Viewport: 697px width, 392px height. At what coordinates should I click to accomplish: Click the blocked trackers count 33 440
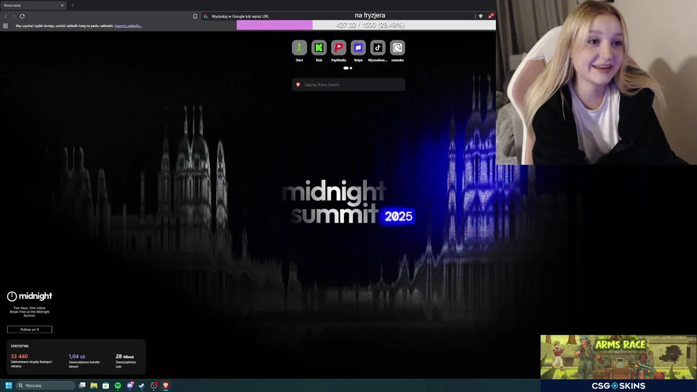19,357
